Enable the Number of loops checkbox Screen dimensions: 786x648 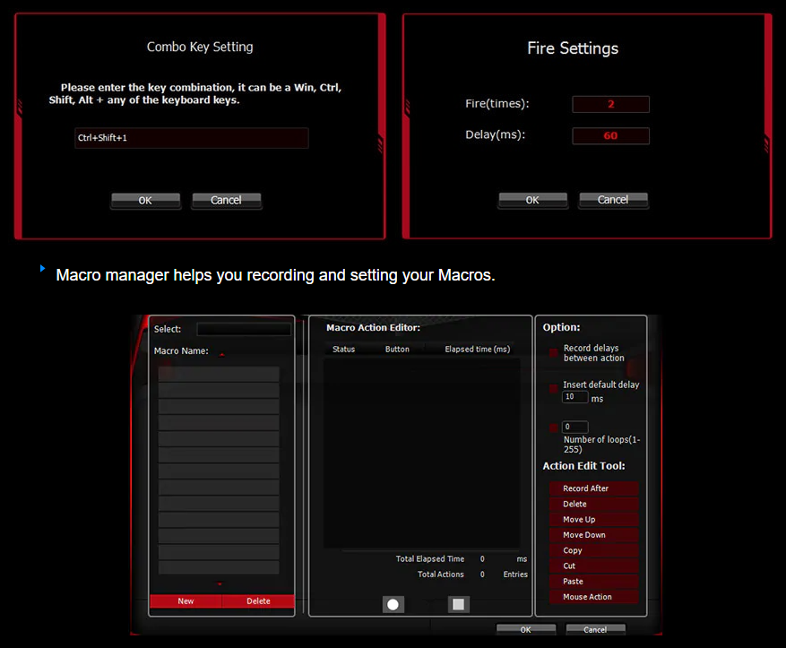click(554, 428)
